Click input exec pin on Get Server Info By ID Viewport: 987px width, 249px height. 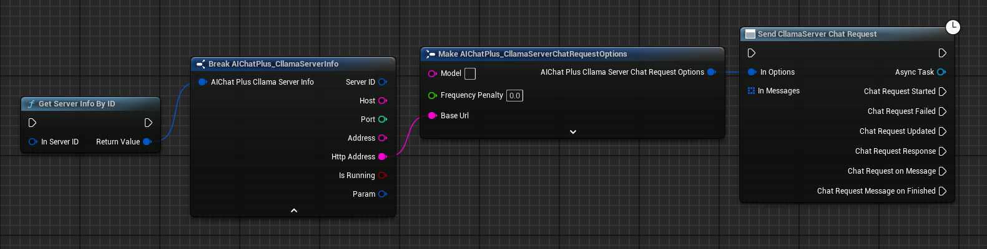point(32,123)
